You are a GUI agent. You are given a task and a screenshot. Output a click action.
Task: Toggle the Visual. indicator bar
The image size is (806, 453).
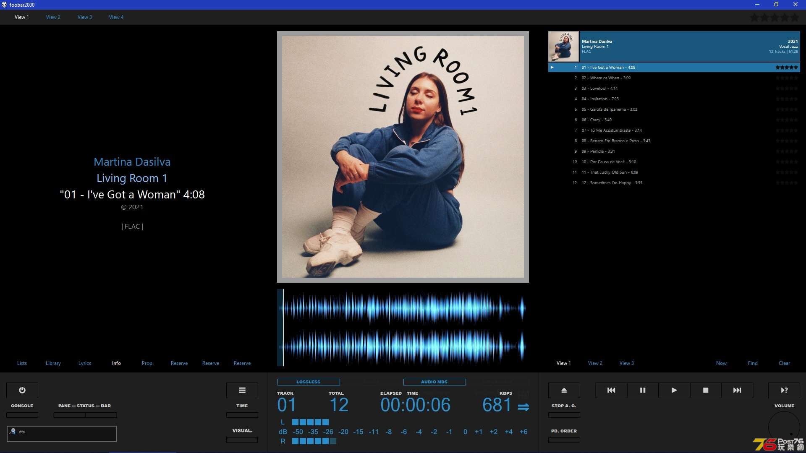(x=242, y=440)
